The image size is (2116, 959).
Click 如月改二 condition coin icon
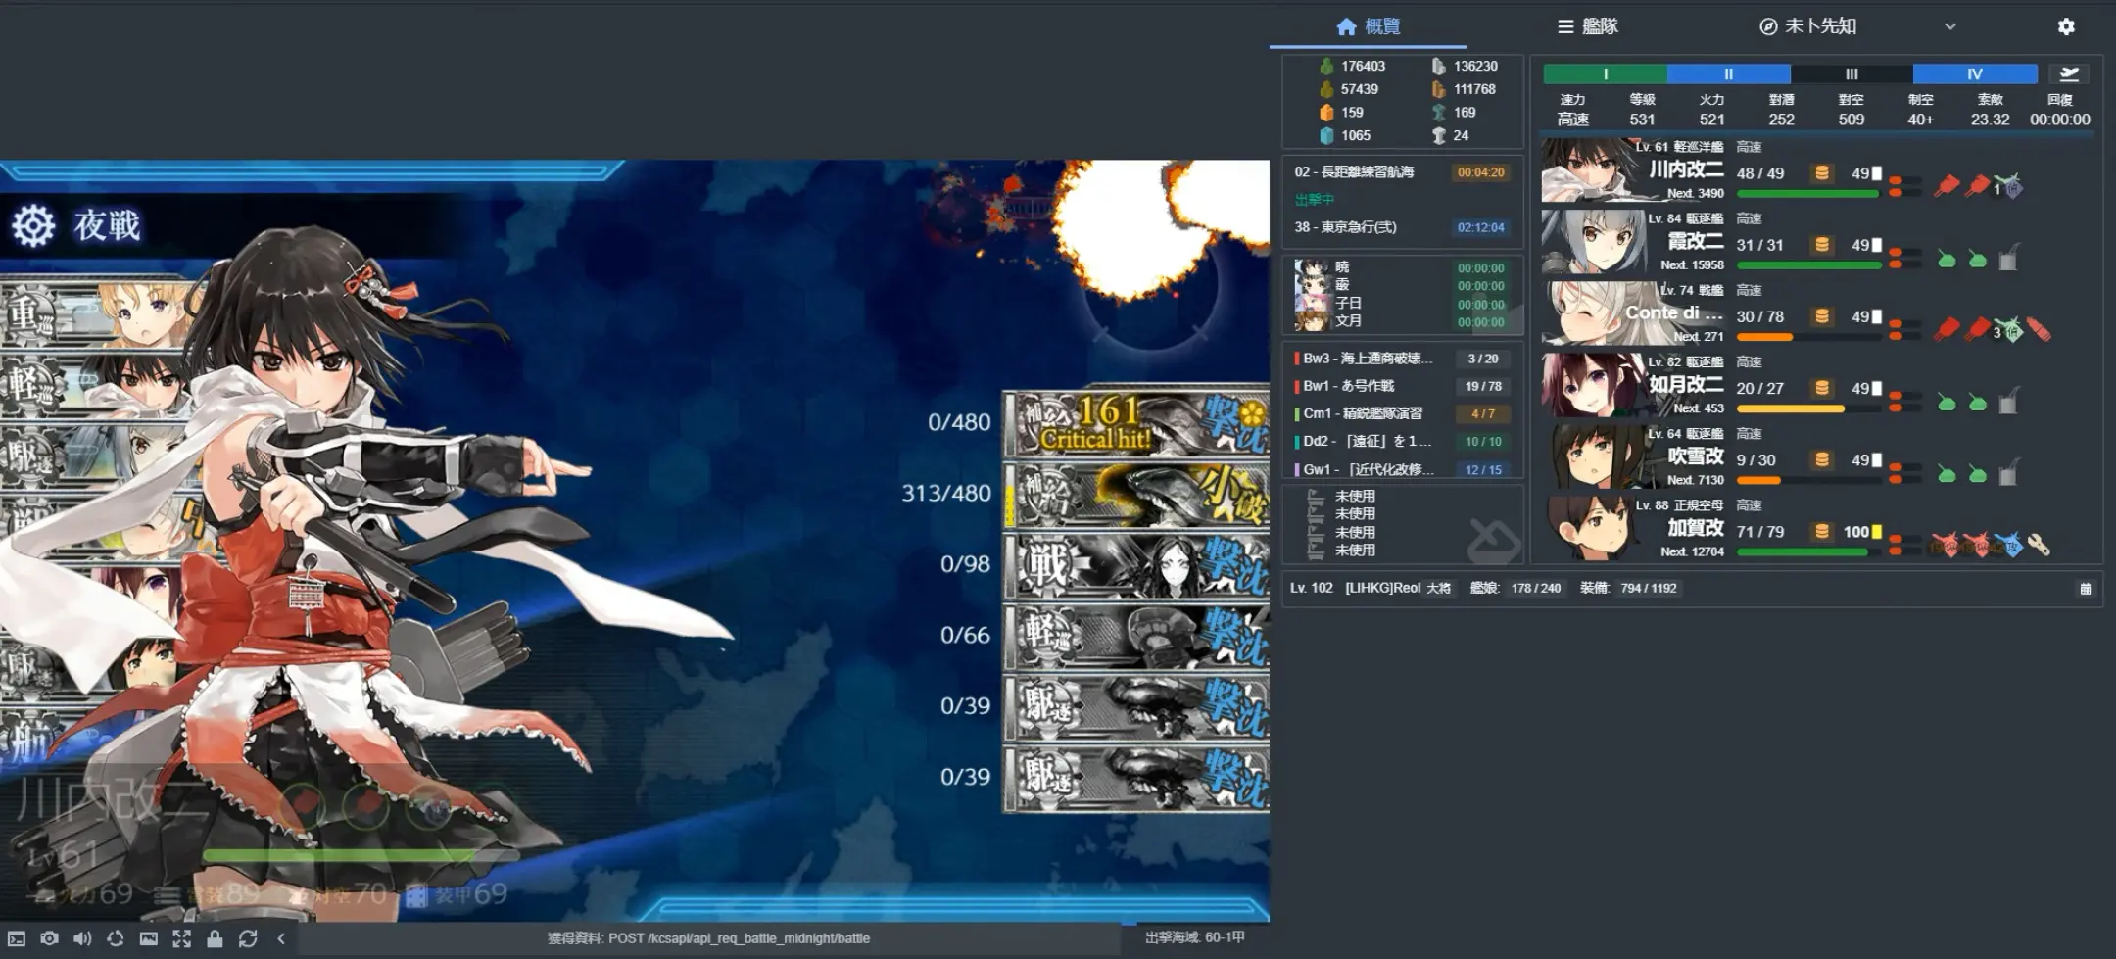[1822, 387]
